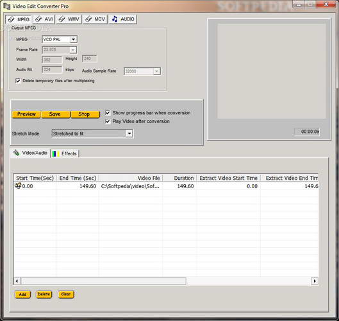Click the Audio Bit input field
This screenshot has height=321, width=339.
point(52,70)
